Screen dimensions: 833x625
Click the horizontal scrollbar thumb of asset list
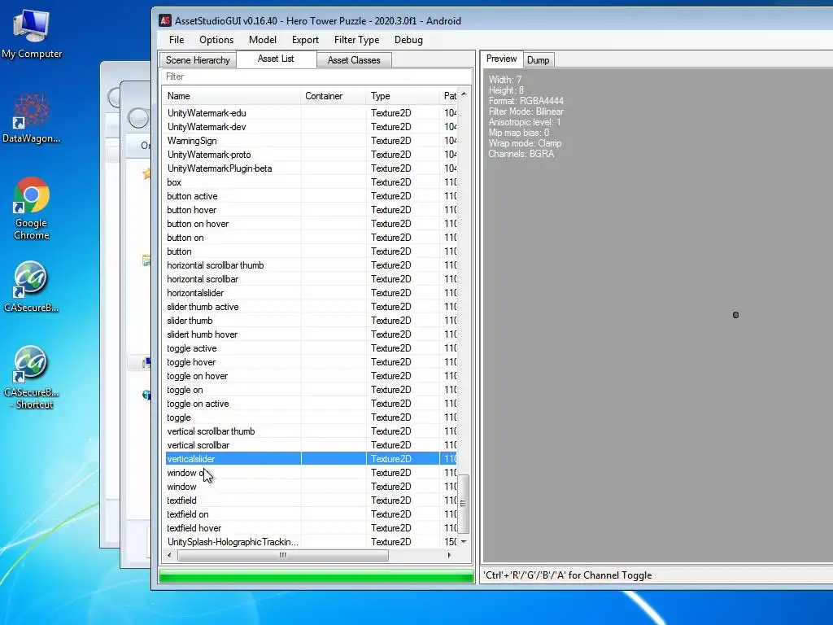pos(282,555)
